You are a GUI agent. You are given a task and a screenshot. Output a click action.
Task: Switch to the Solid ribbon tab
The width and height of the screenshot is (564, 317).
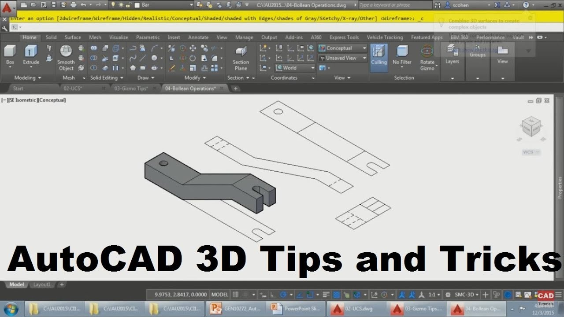(51, 37)
